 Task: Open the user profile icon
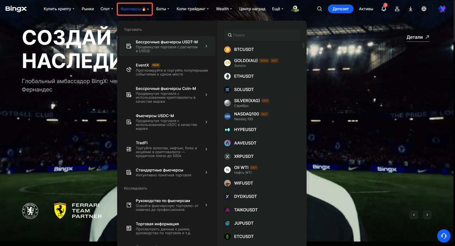(x=397, y=9)
